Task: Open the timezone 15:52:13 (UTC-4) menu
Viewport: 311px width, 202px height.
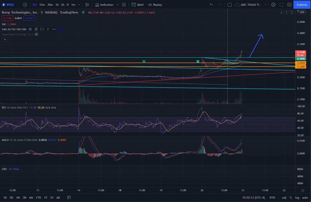Action: [x=254, y=198]
